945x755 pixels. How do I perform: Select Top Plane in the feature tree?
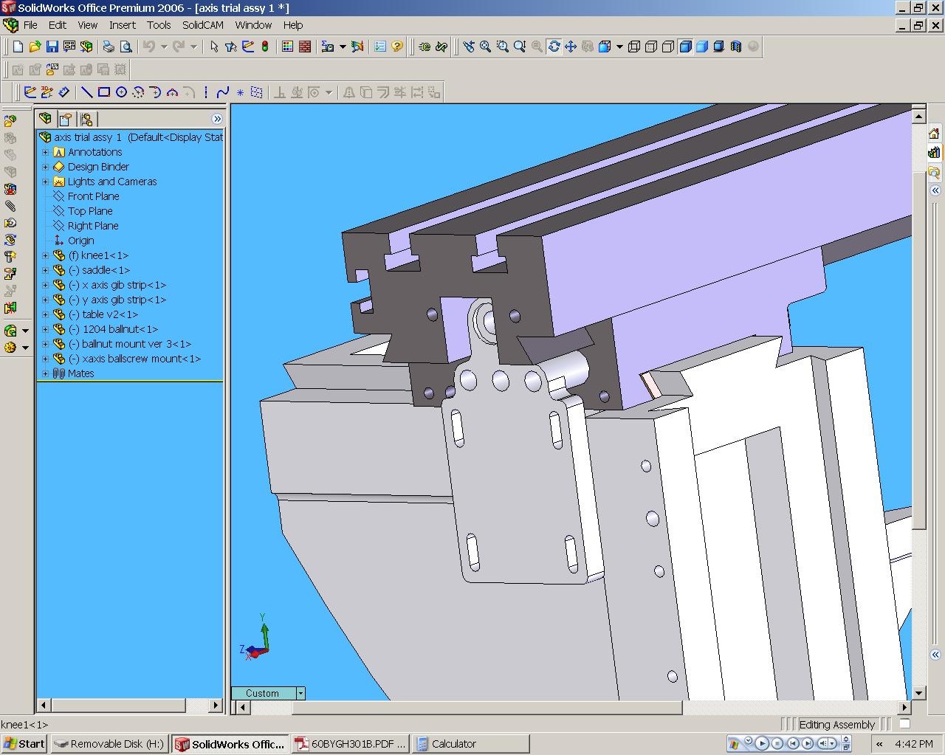90,211
